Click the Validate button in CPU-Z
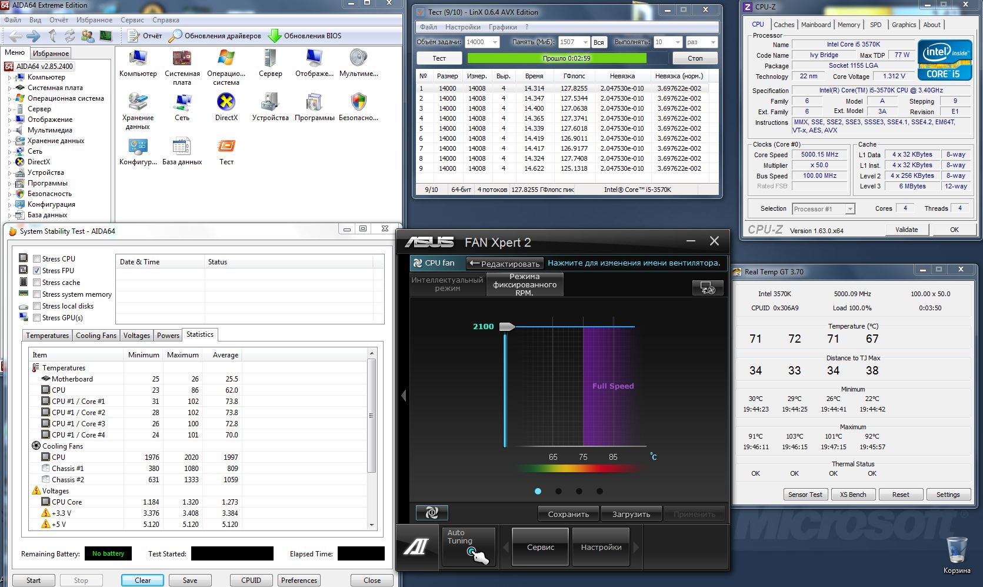 (907, 230)
